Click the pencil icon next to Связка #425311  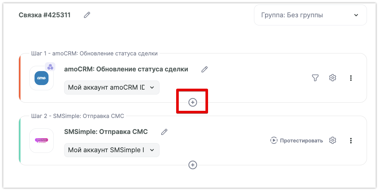pos(87,15)
